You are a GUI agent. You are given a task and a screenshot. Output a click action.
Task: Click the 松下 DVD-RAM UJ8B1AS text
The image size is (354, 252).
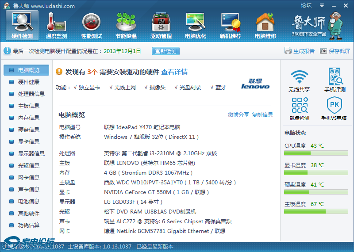(x=150, y=212)
